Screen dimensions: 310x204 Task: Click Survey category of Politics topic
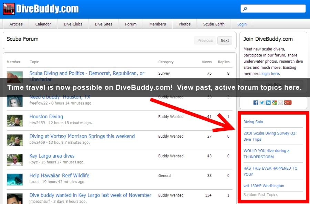click(164, 74)
